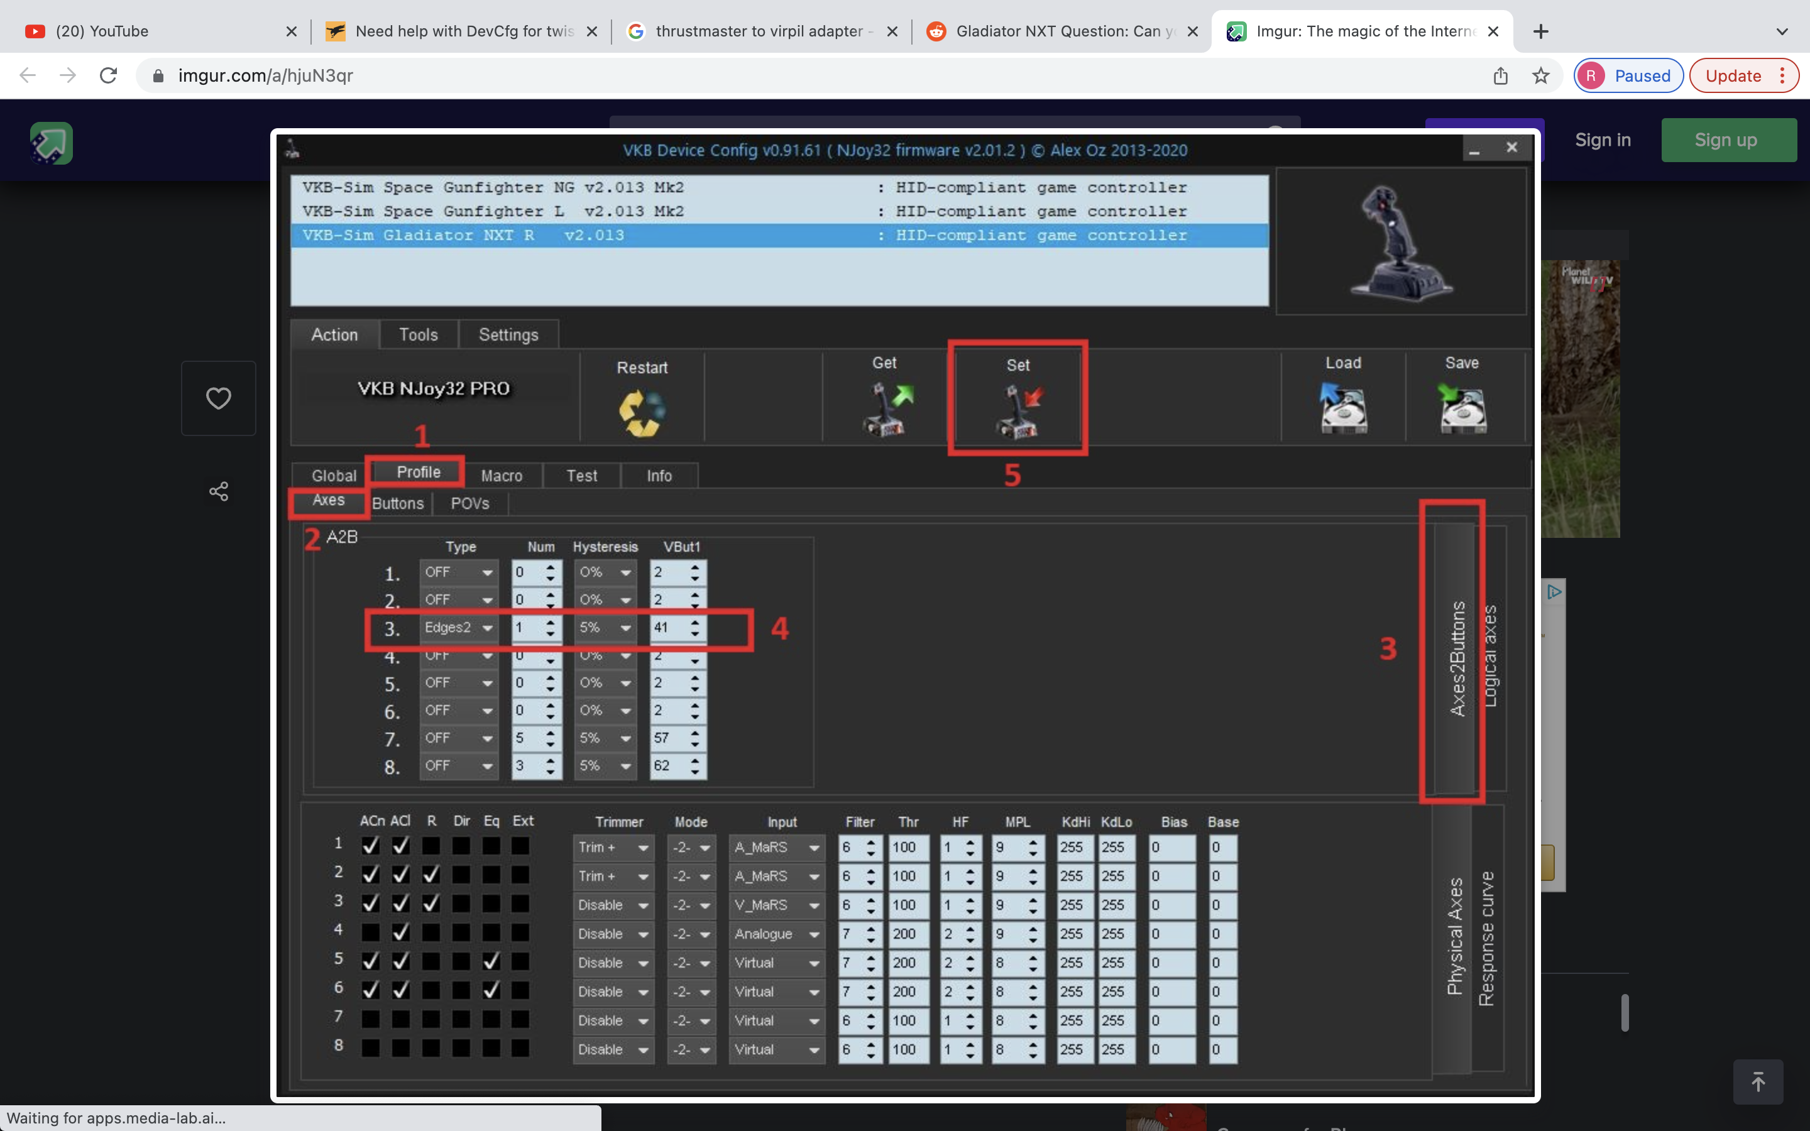Click the Paused profile button
The width and height of the screenshot is (1810, 1131).
point(1628,75)
